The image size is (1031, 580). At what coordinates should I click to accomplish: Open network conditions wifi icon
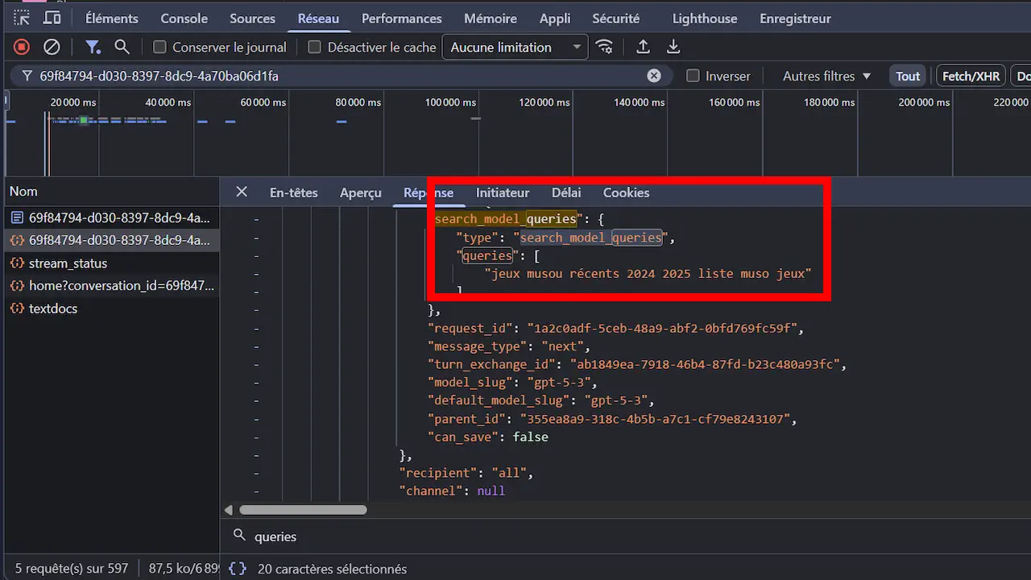tap(605, 47)
